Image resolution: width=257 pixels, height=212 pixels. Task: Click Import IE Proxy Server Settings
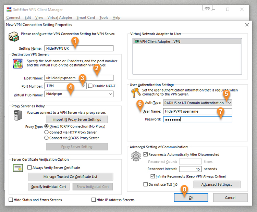(x=77, y=120)
